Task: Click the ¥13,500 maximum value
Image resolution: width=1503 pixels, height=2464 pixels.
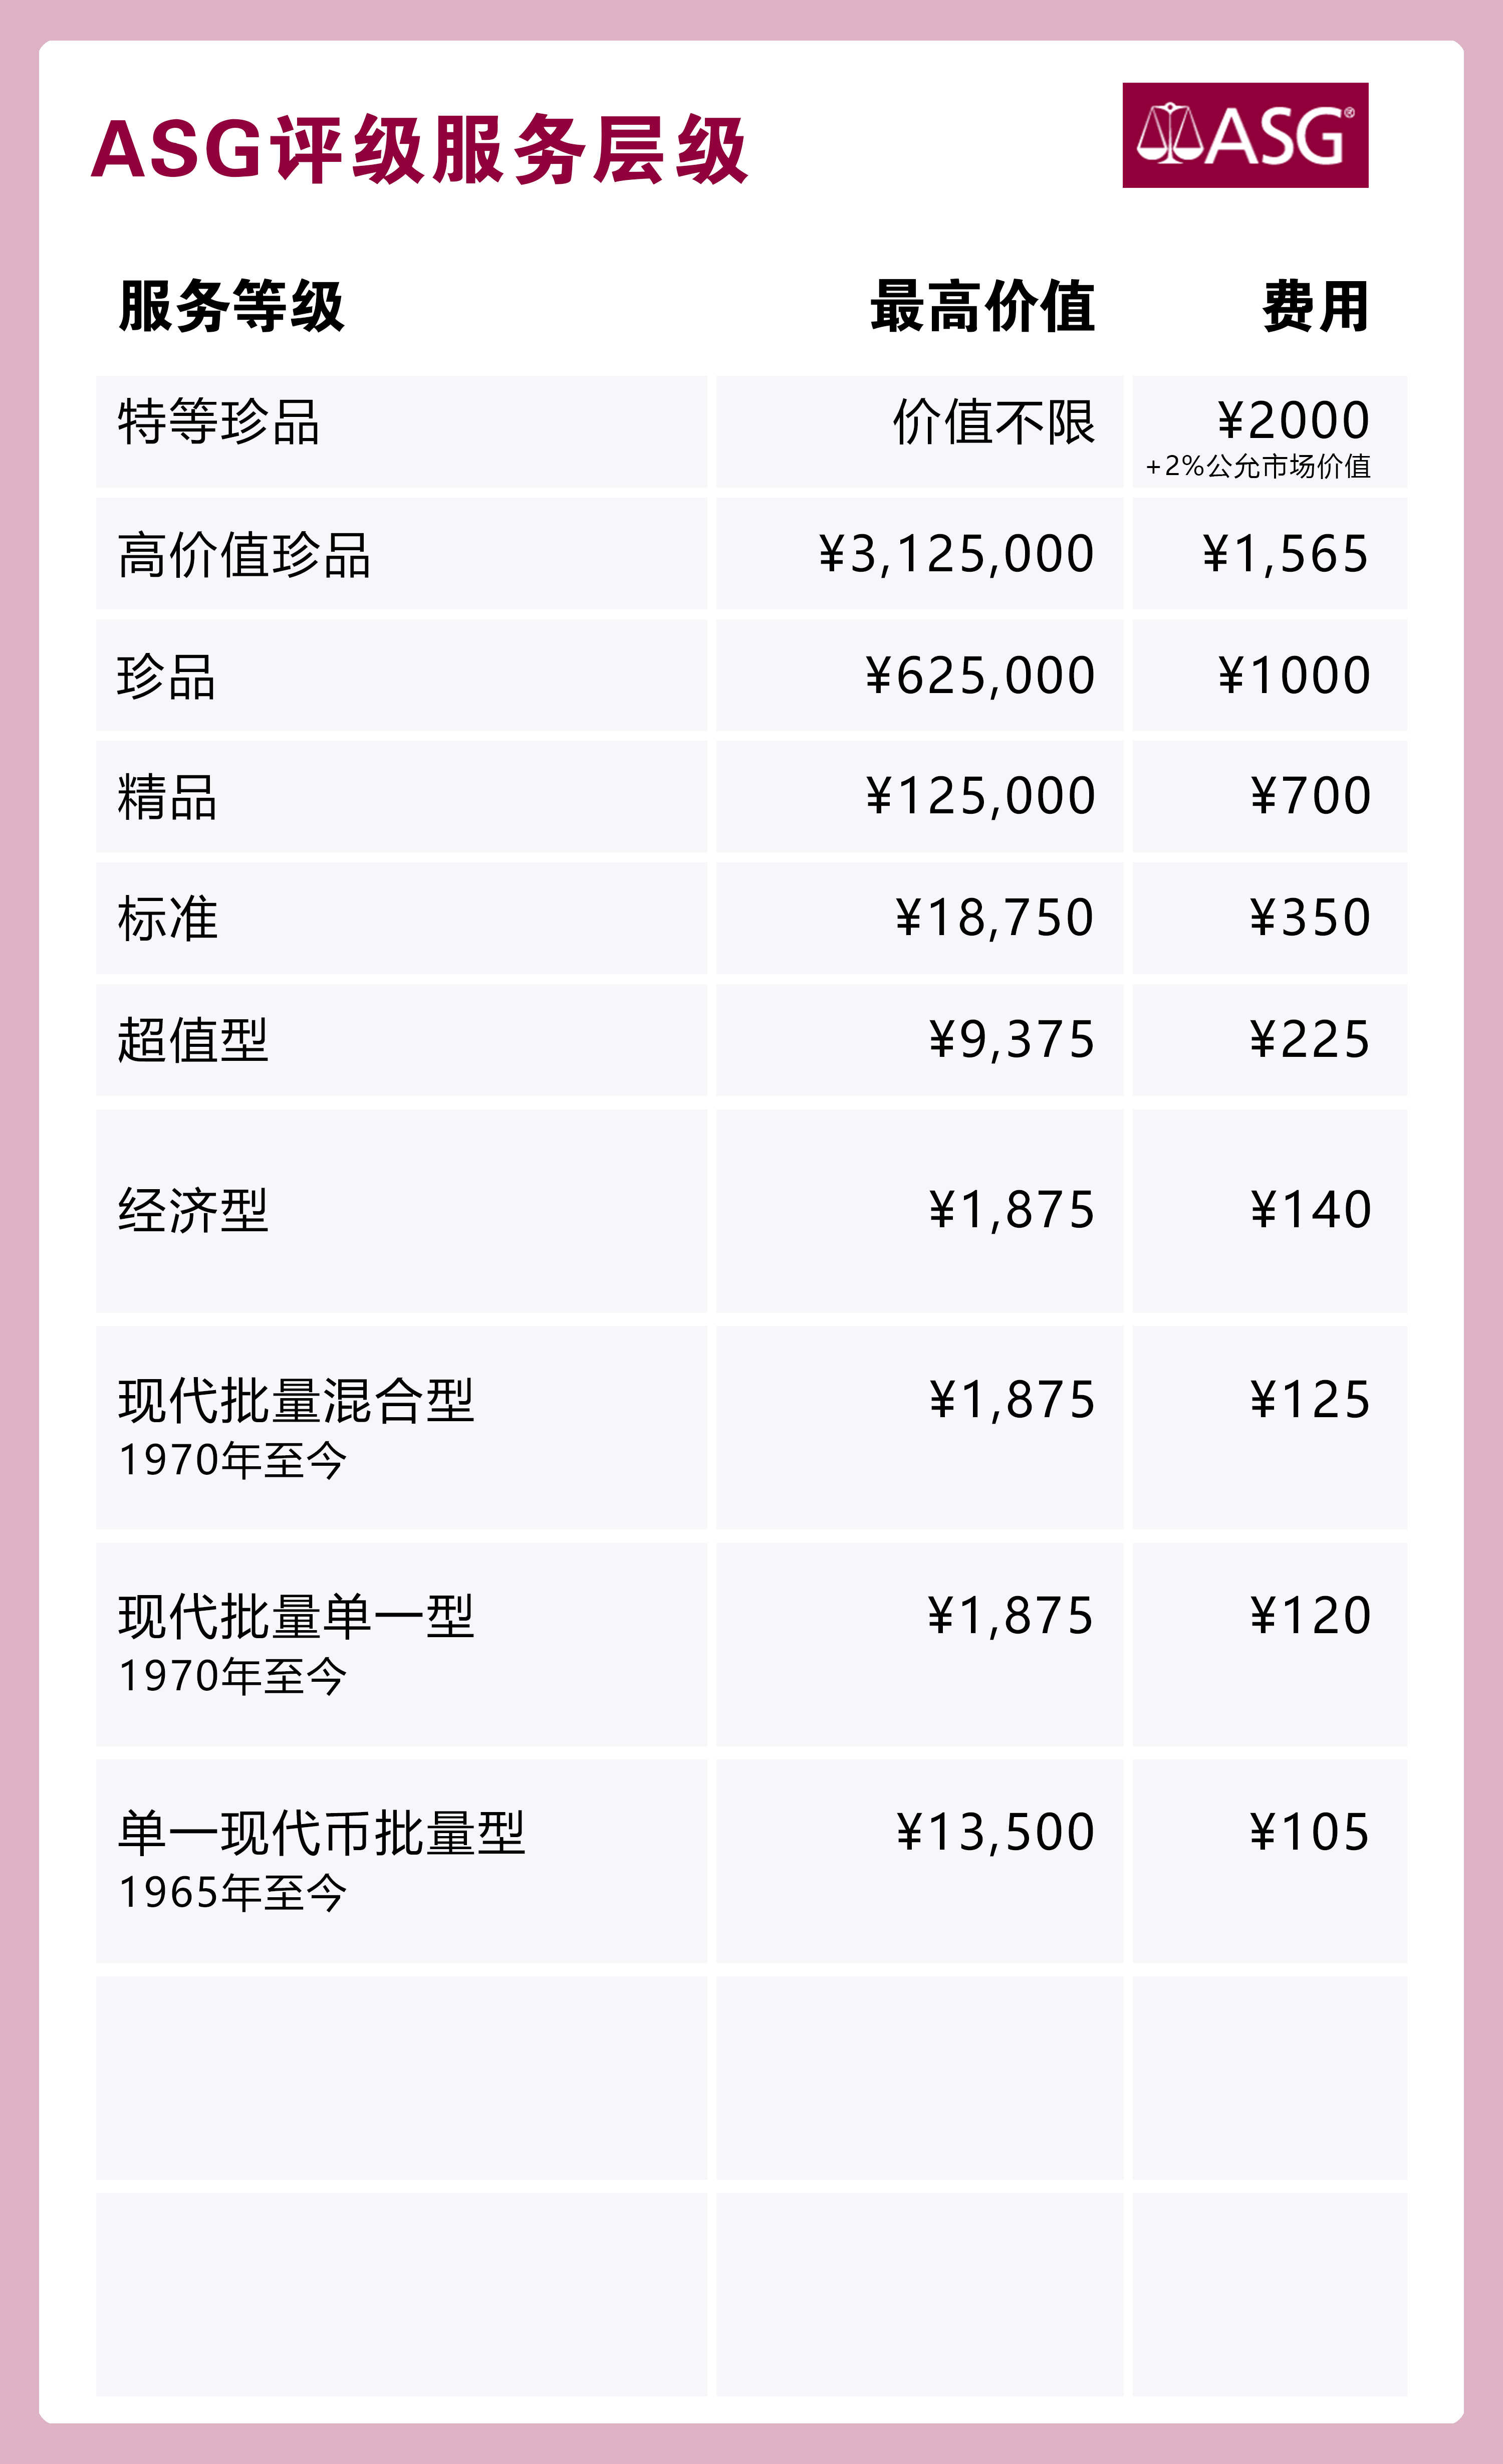Action: click(x=995, y=1833)
